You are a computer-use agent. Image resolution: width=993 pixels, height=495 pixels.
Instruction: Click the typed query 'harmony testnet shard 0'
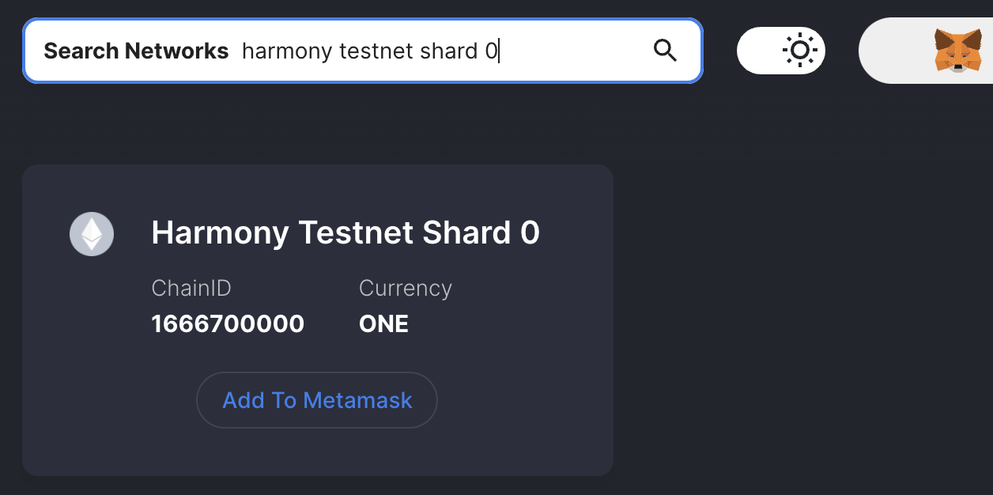370,51
